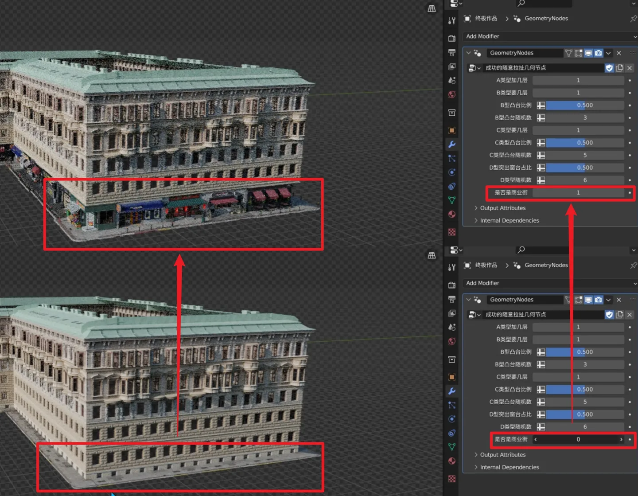Open Output properties tab in upper Properties editor
Viewport: 638px width, 496px height.
tap(452, 52)
